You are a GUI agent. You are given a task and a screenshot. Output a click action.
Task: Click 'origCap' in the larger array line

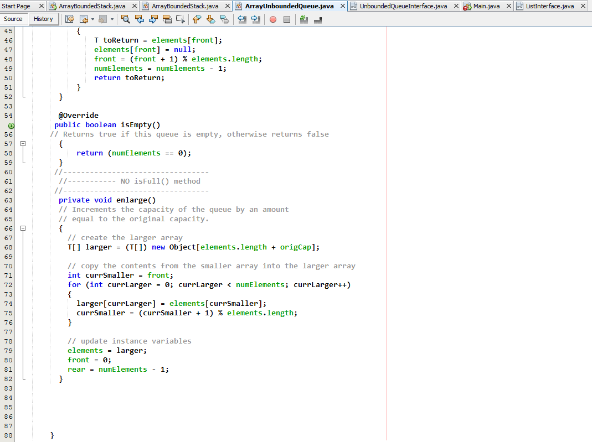coord(296,247)
